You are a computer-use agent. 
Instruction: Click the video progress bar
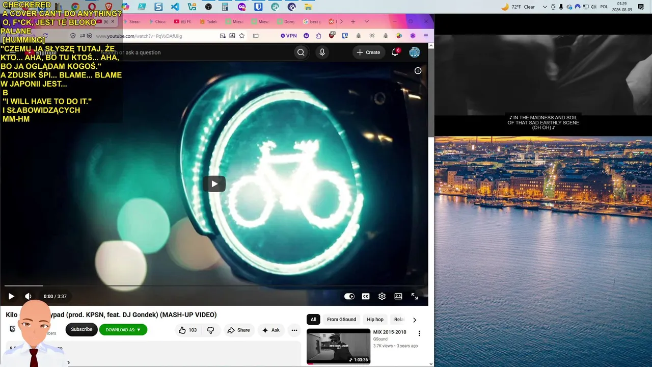(x=214, y=286)
